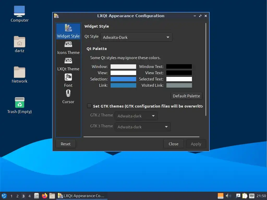Switch to virtual desktop 2
Screen dimensions: 267x200
17,196
